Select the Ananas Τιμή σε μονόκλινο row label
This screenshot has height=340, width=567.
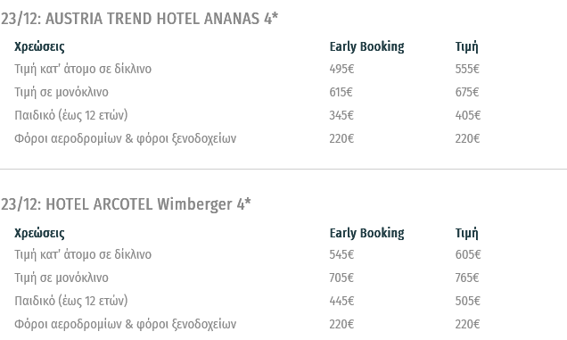click(x=62, y=92)
